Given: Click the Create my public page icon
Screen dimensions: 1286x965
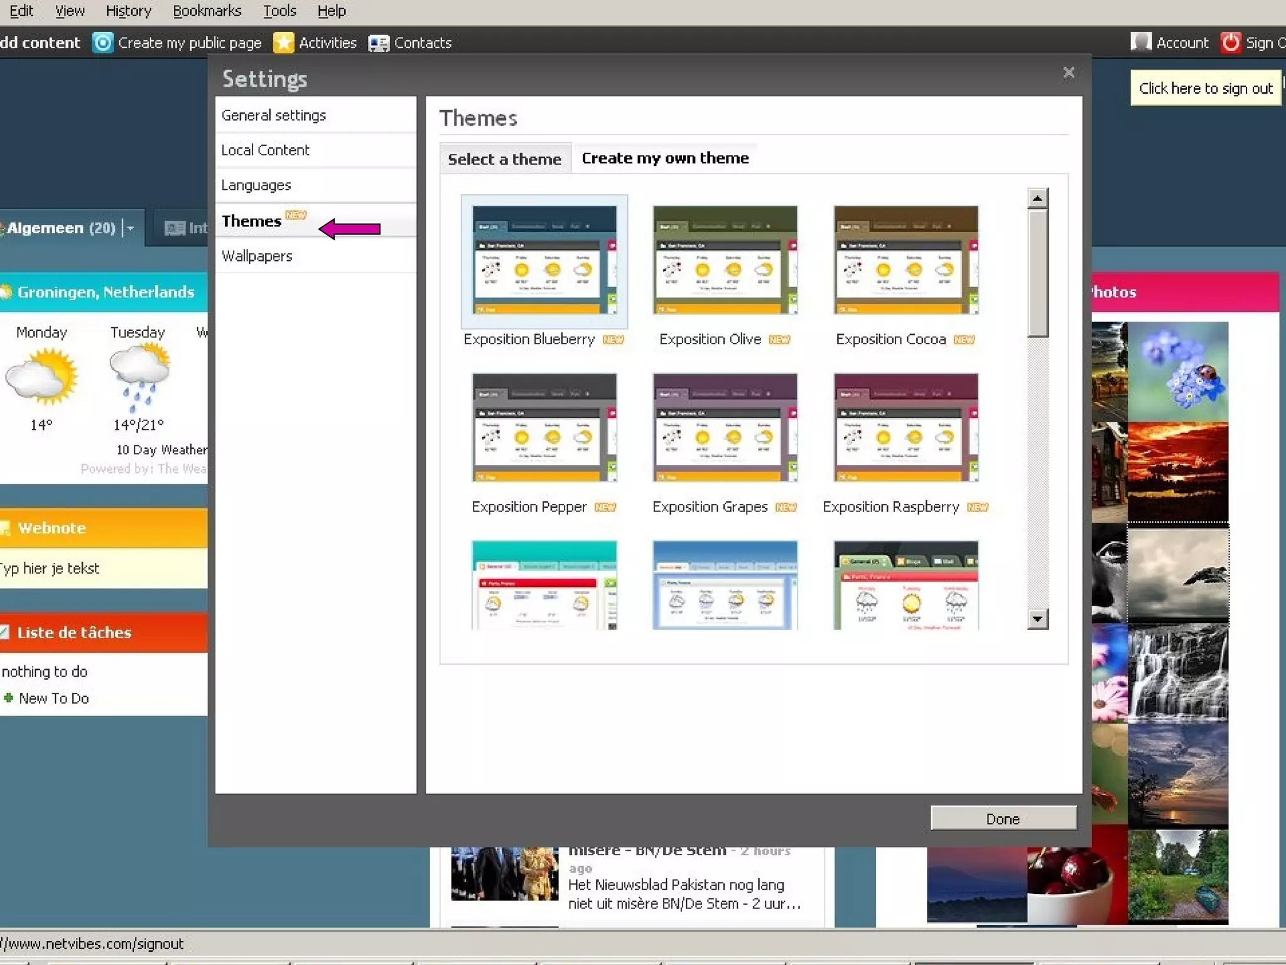Looking at the screenshot, I should tap(102, 43).
